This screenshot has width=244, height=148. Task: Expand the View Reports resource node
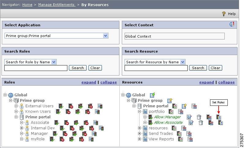pyautogui.click(x=139, y=139)
